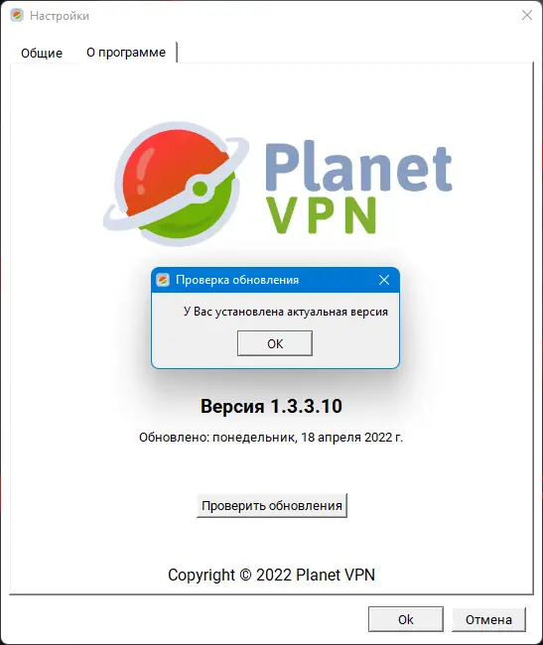The width and height of the screenshot is (543, 645).
Task: Close the Настройки settings window
Action: [527, 15]
